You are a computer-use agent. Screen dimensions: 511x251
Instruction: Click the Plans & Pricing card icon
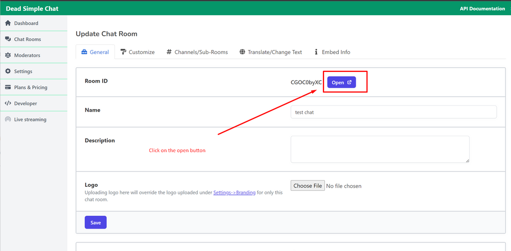8,87
